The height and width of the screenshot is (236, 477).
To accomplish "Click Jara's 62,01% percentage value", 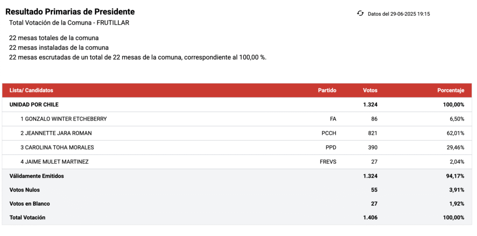I will [456, 133].
